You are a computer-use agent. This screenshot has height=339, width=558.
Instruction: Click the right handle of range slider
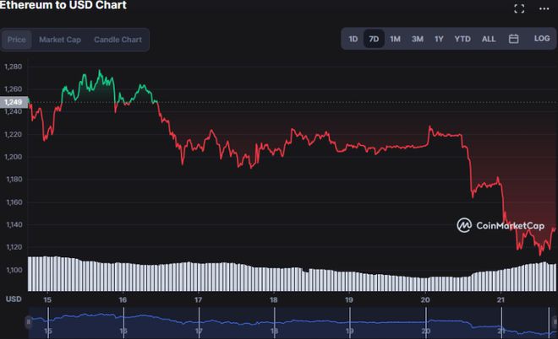(555, 321)
